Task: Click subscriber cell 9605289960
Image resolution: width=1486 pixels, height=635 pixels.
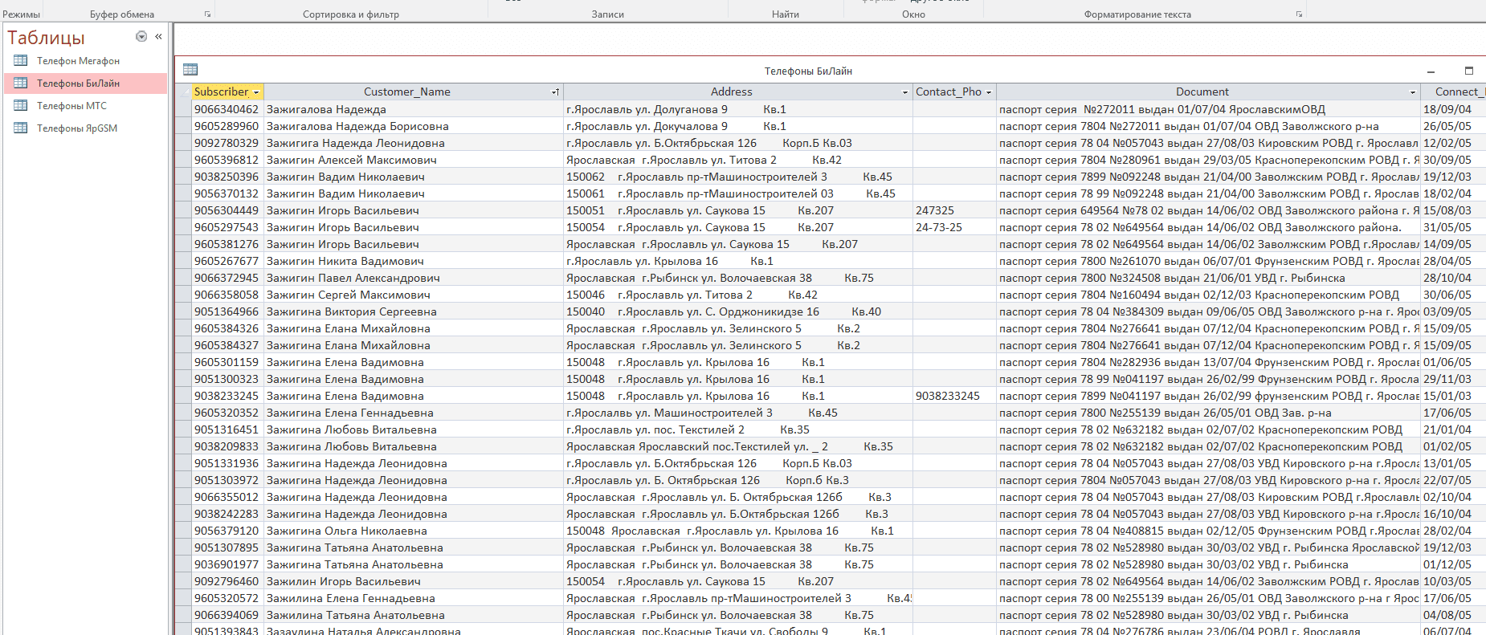Action: 227,126
